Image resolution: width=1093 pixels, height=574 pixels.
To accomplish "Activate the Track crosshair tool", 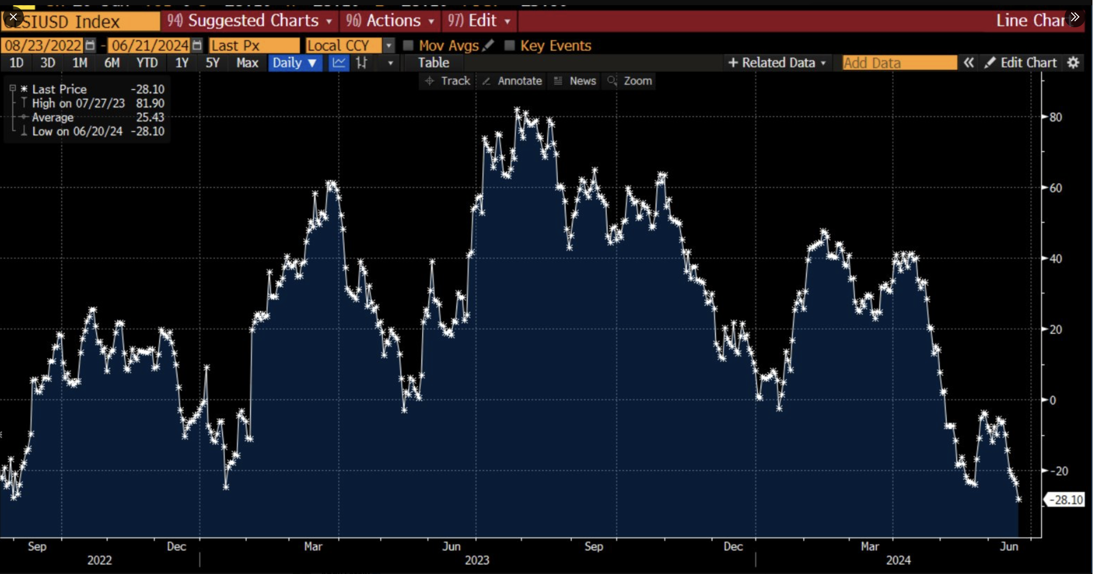I will tap(448, 81).
